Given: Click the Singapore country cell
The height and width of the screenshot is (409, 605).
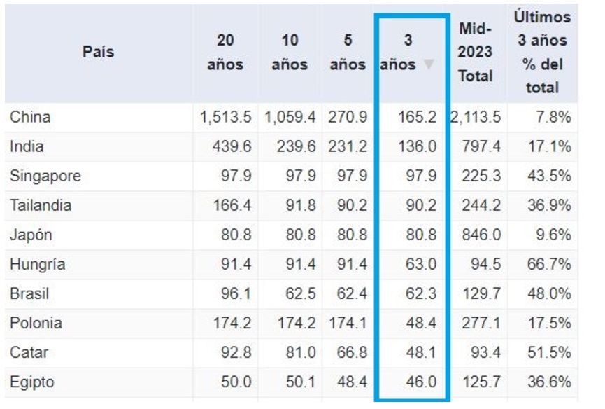Looking at the screenshot, I should point(45,176).
